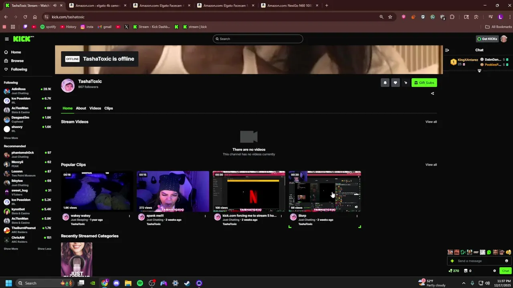View all Popular Clips
This screenshot has width=513, height=288.
pos(431,164)
